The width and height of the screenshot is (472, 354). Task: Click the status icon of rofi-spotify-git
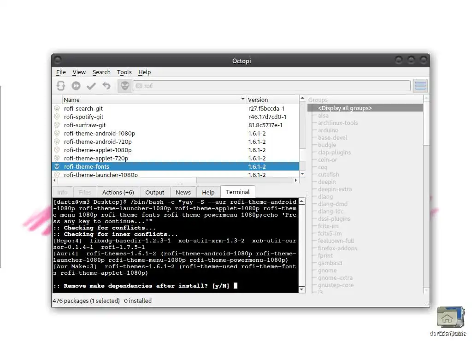point(57,117)
